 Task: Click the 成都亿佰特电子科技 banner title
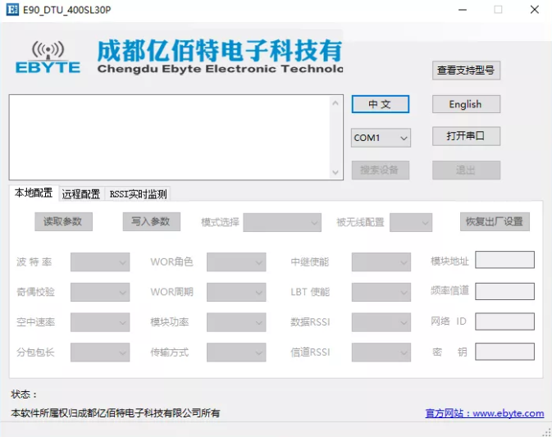tap(220, 51)
